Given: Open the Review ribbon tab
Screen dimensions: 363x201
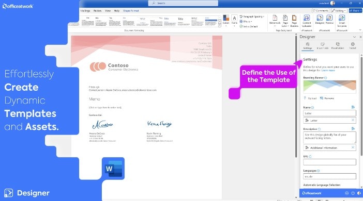Looking at the screenshot, I should pos(97,11).
